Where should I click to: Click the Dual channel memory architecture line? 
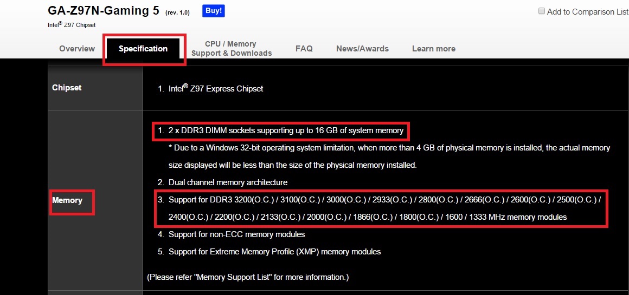[x=228, y=182]
